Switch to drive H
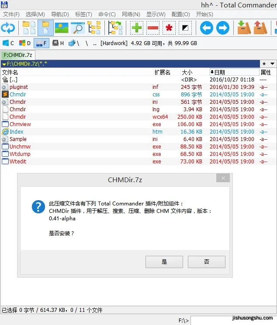 pyautogui.click(x=58, y=43)
